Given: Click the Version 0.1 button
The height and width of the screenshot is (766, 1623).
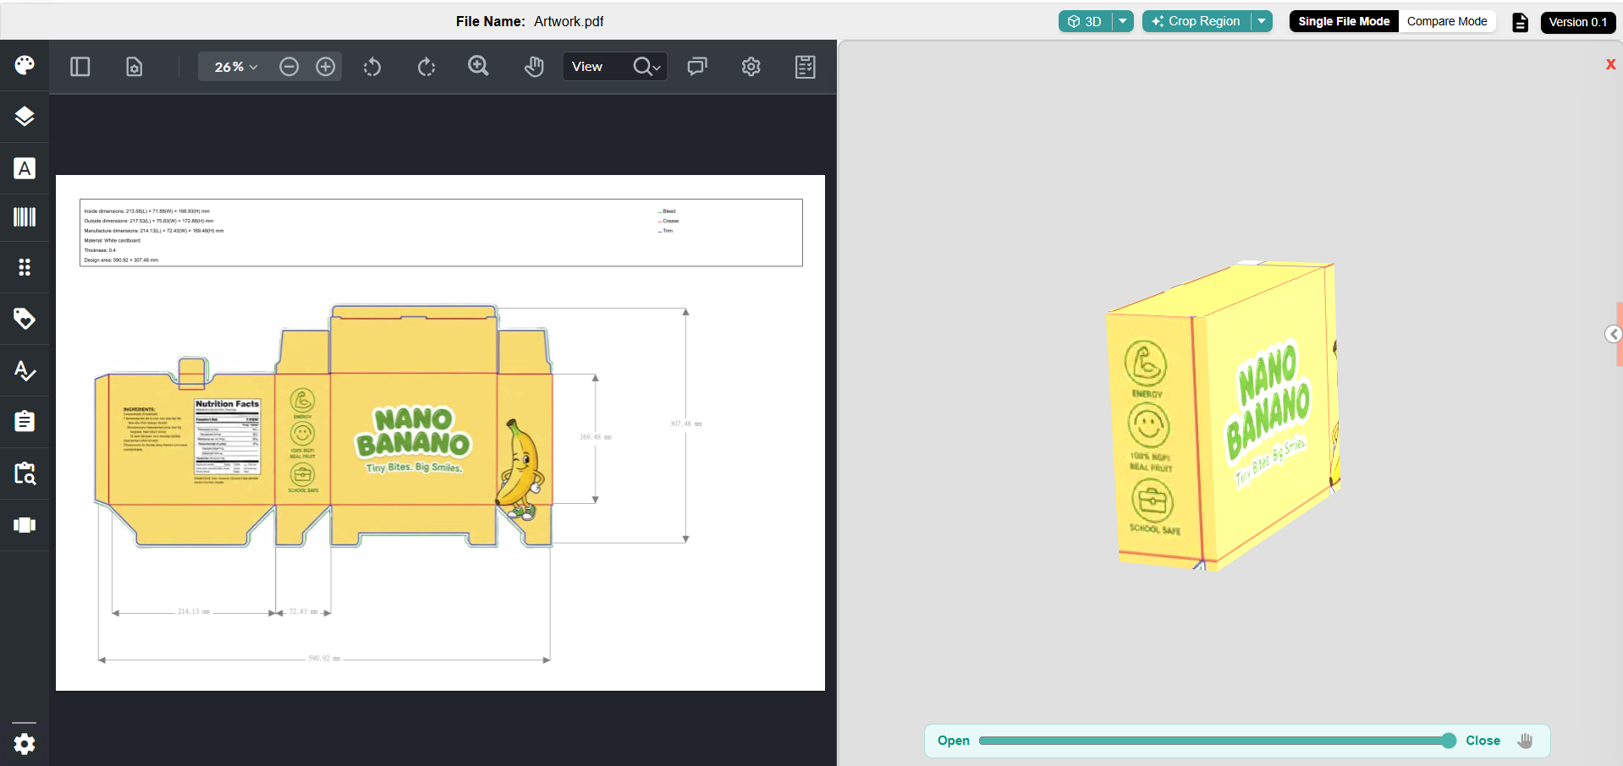Looking at the screenshot, I should pyautogui.click(x=1577, y=22).
